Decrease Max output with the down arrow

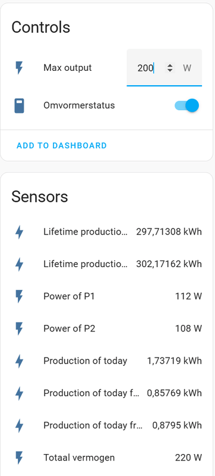[170, 70]
